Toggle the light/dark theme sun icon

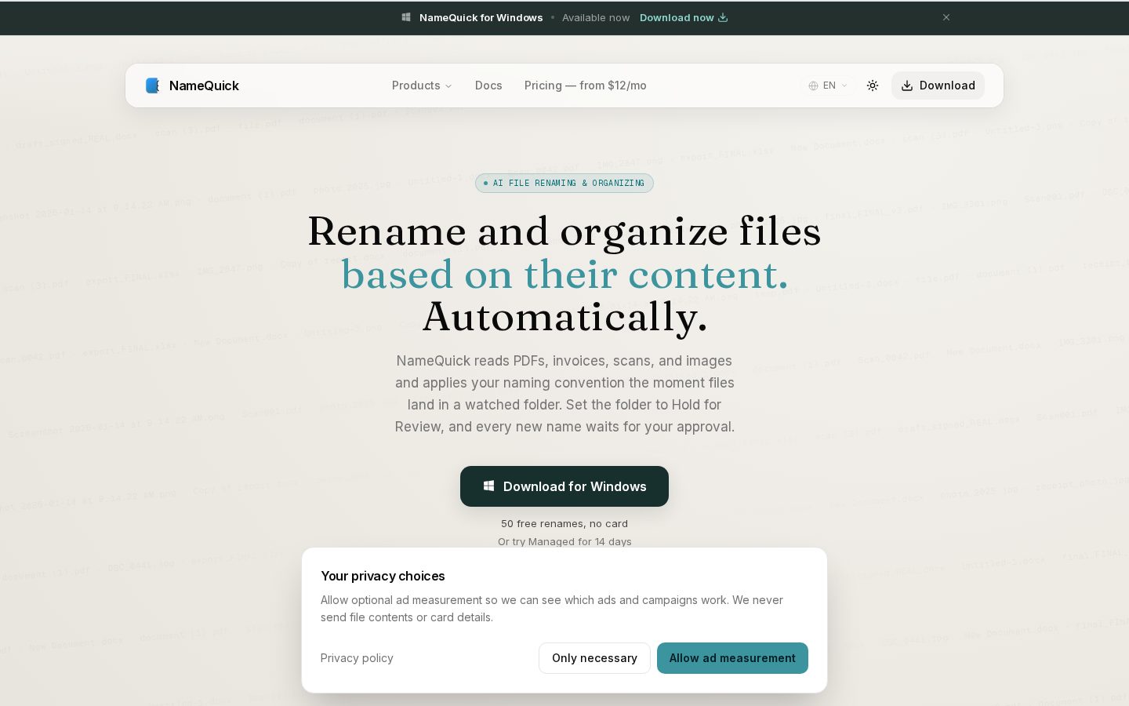click(x=873, y=86)
